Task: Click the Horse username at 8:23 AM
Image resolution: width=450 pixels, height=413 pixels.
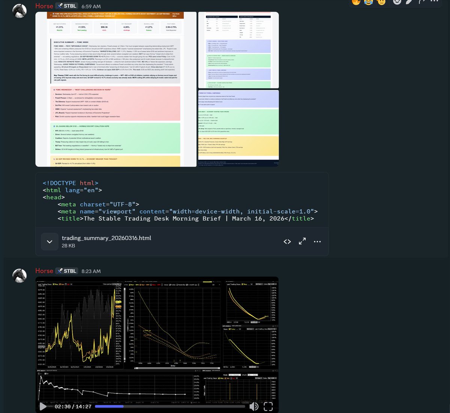Action: [44, 271]
